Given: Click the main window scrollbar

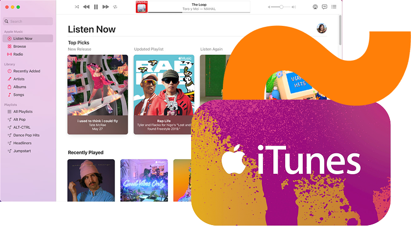Looking at the screenshot, I should (x=340, y=30).
